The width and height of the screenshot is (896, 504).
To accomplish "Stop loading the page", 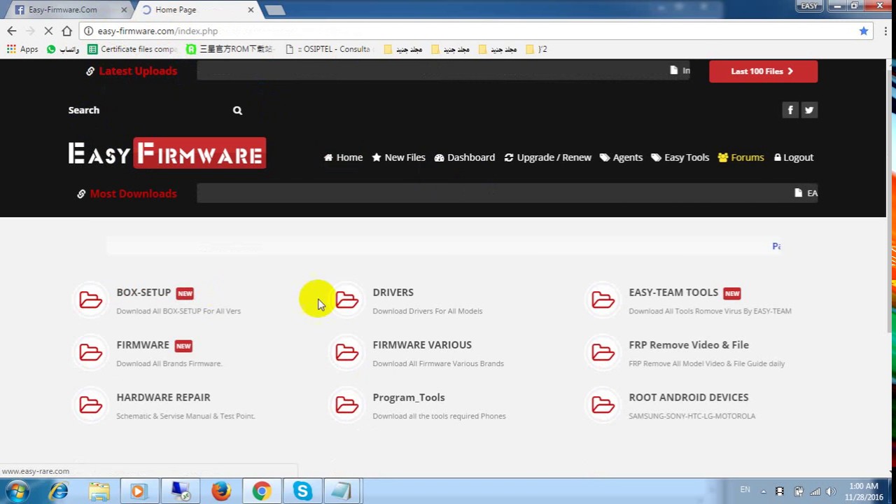I will point(48,31).
